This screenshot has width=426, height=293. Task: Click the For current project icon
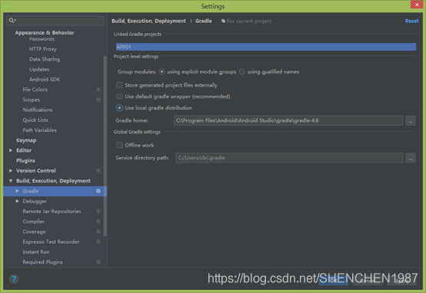(x=223, y=21)
